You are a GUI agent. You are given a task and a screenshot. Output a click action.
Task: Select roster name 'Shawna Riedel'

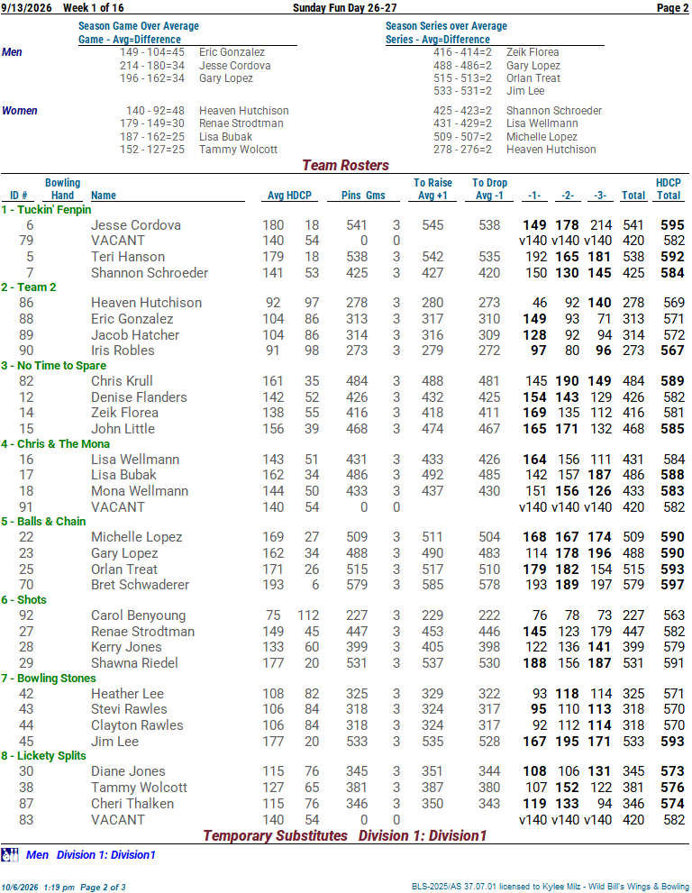coord(134,663)
